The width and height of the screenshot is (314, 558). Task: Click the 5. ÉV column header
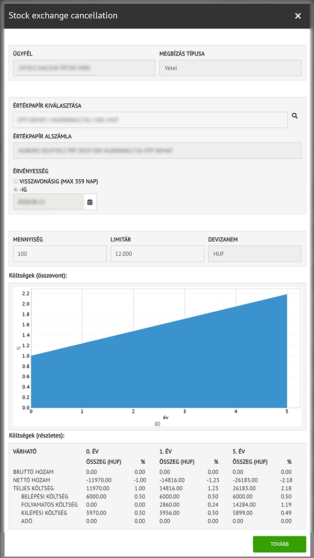click(239, 451)
